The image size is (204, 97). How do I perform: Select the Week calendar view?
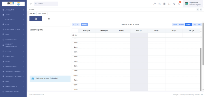pyautogui.click(x=188, y=25)
